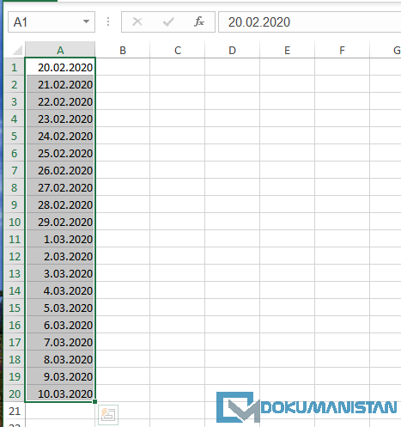Click the Insert Function fx icon

[199, 21]
